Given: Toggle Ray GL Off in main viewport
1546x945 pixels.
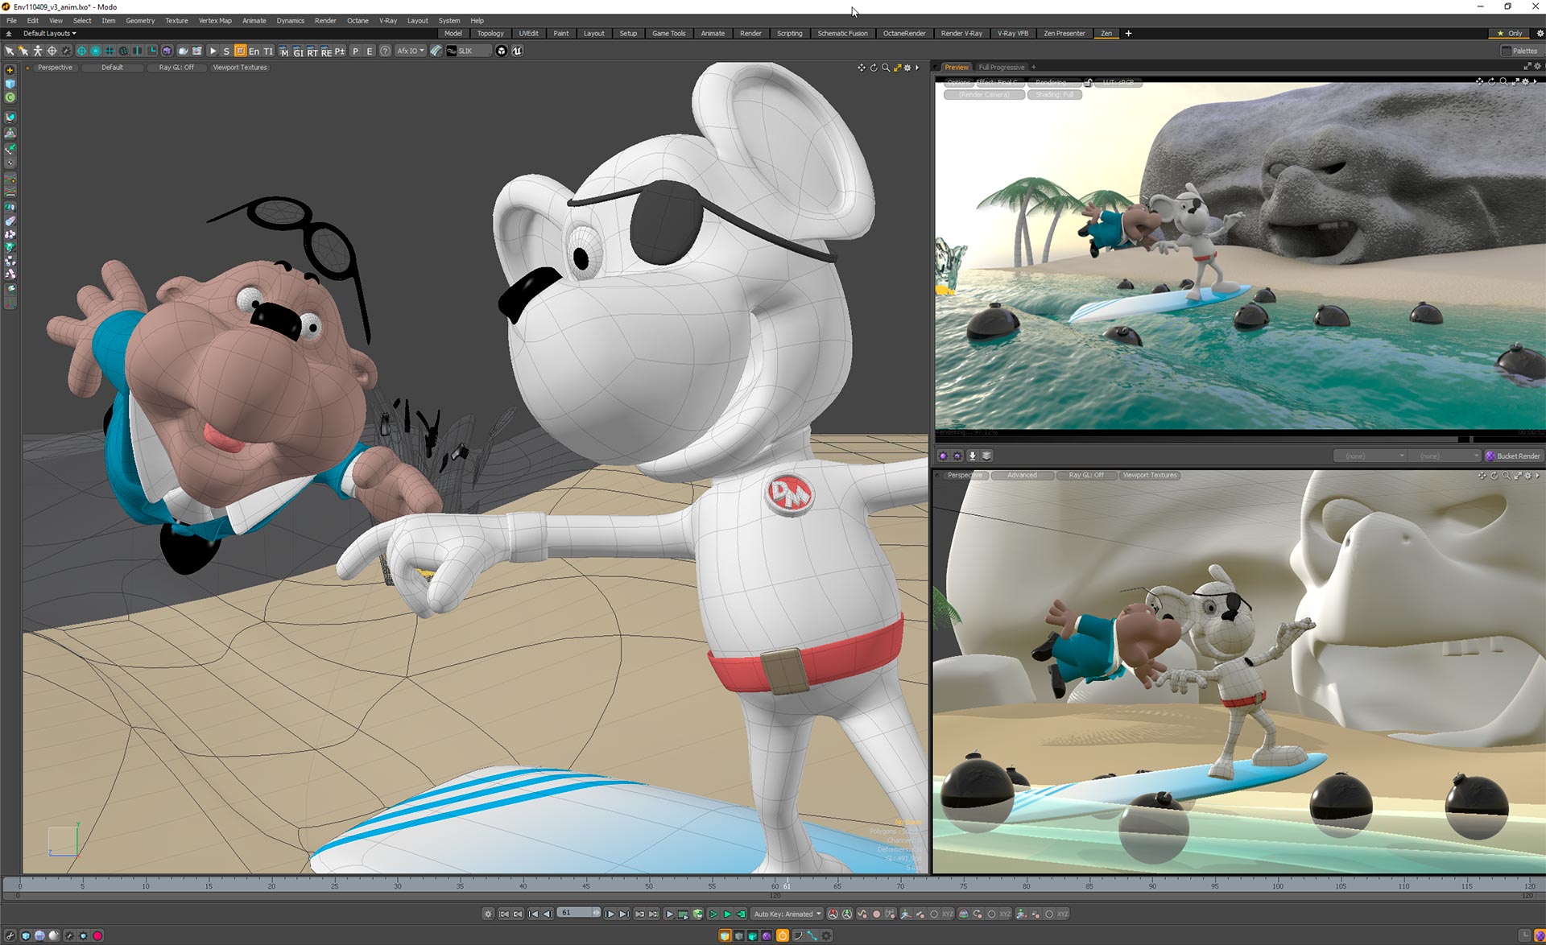Looking at the screenshot, I should tap(176, 68).
